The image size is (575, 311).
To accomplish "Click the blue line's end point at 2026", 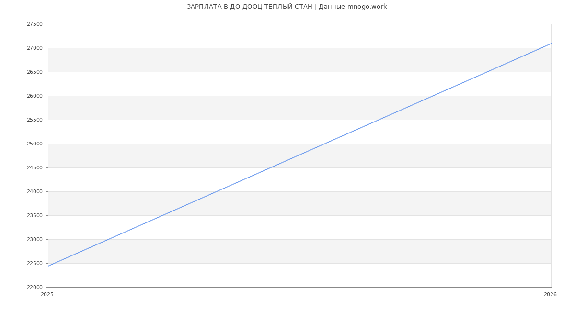I will [551, 44].
